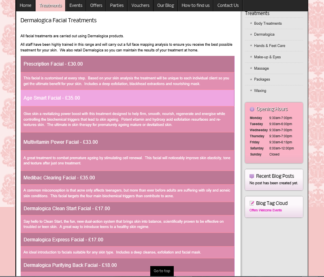Click the Blog Tag Cloud pencil icon
324x277 pixels.
tap(252, 203)
